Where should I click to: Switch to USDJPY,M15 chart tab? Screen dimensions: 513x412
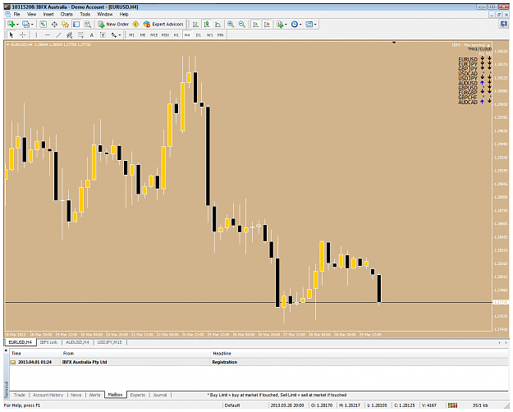point(110,342)
